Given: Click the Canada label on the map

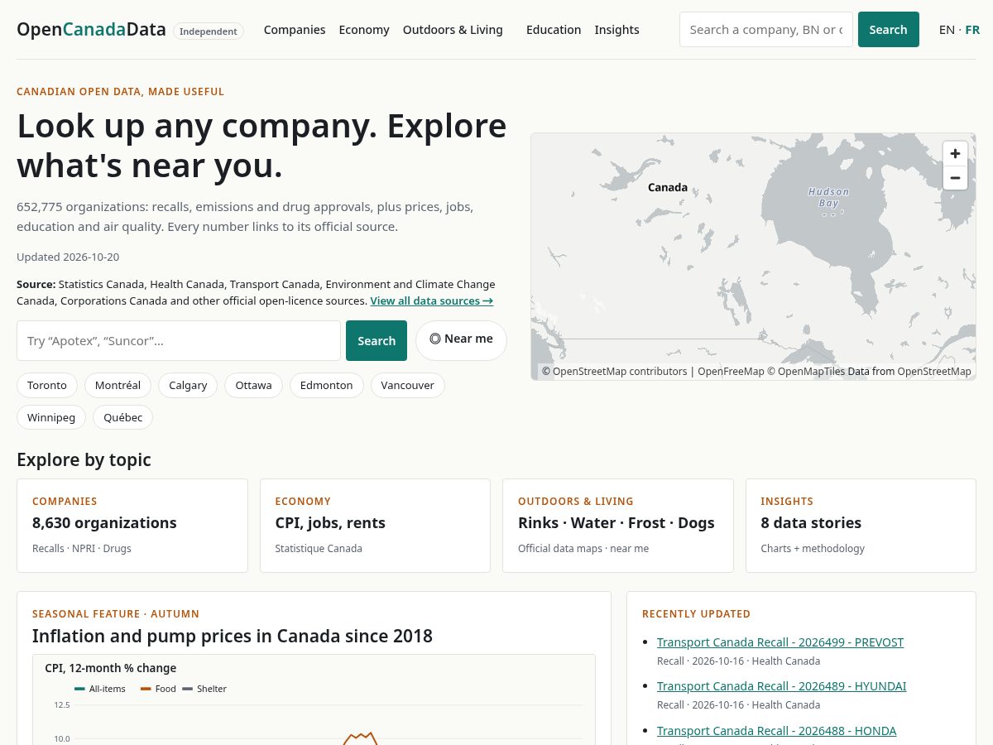Looking at the screenshot, I should tap(668, 187).
